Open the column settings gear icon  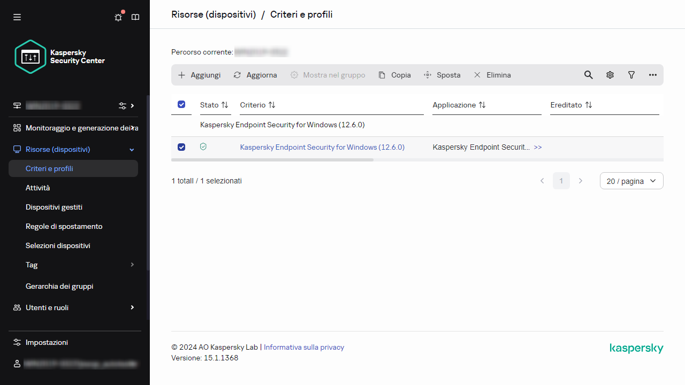pyautogui.click(x=610, y=75)
